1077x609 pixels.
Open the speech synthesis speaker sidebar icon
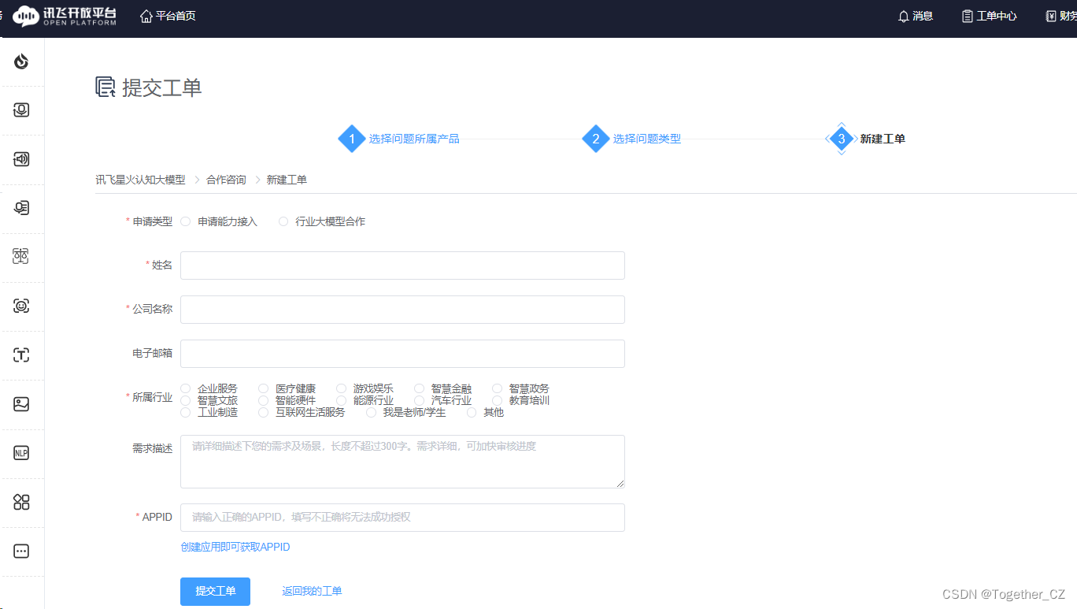click(x=21, y=159)
